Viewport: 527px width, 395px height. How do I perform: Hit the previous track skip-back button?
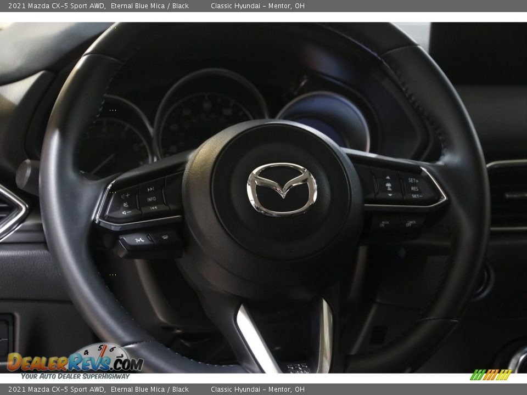(x=153, y=208)
